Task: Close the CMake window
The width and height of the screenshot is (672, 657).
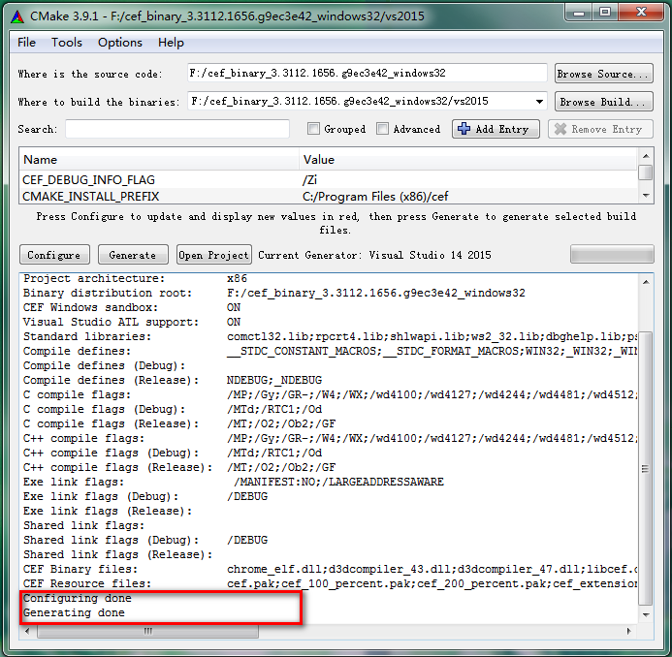Action: [x=641, y=12]
